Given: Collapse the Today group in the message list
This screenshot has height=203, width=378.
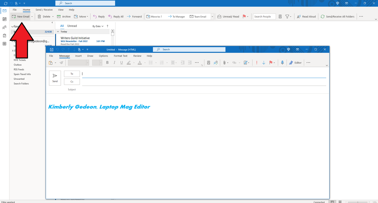Looking at the screenshot, I should pyautogui.click(x=58, y=31).
